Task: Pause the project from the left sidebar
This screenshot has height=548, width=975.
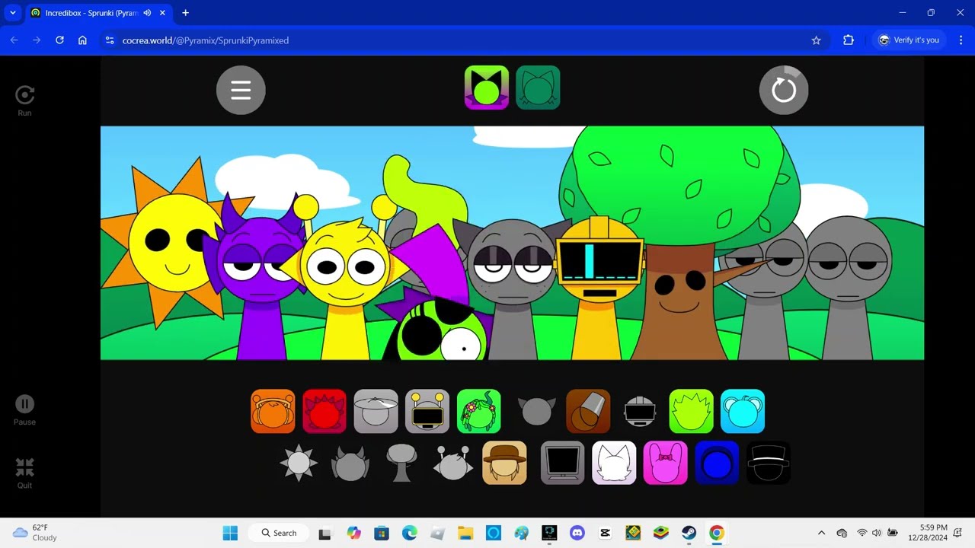Action: [24, 409]
